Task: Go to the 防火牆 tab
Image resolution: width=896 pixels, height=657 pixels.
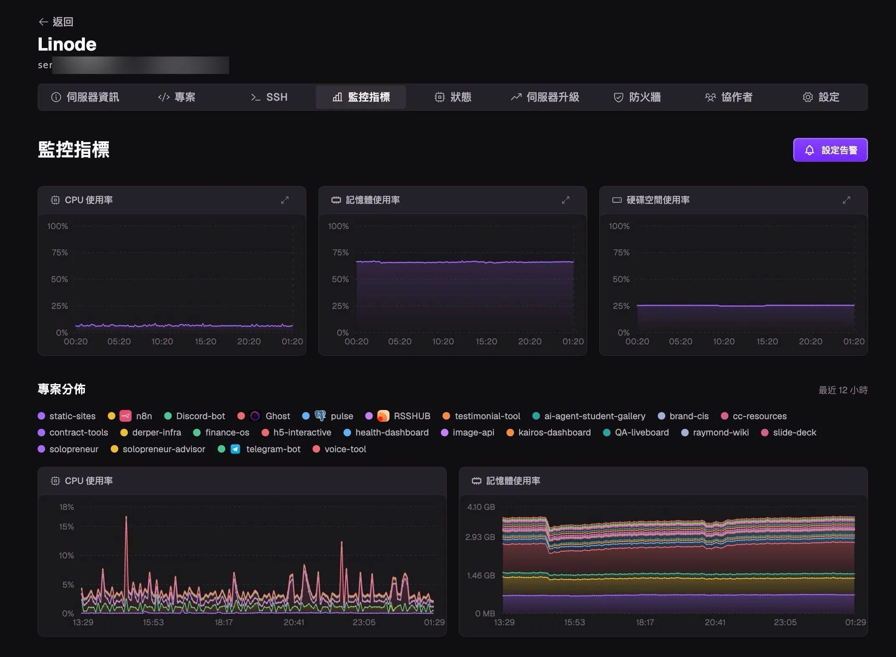Action: pyautogui.click(x=636, y=97)
